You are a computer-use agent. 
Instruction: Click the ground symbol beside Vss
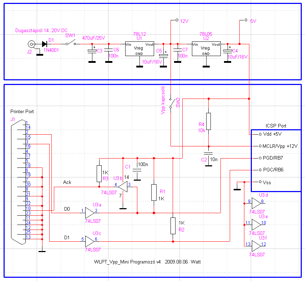coord(237,190)
